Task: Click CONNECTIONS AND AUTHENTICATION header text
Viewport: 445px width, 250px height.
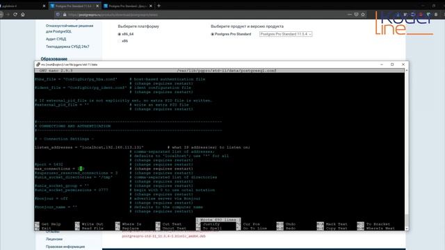Action: tap(75, 126)
